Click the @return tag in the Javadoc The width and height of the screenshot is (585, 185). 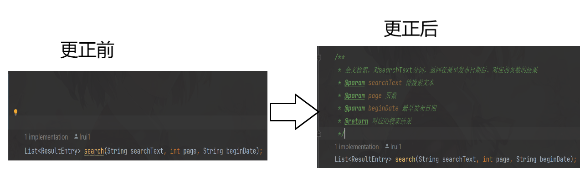coord(356,121)
